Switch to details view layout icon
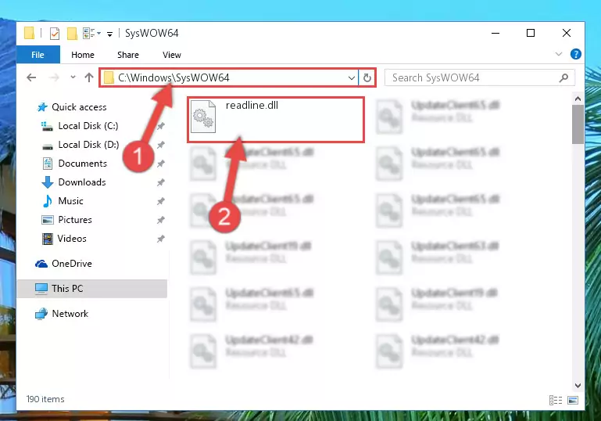Image resolution: width=601 pixels, height=421 pixels. pos(556,401)
